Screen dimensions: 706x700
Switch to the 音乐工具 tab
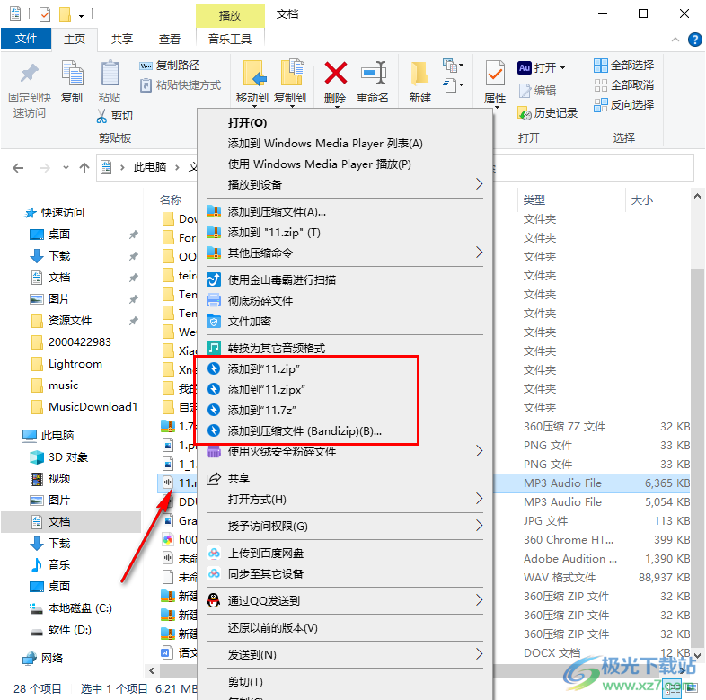(230, 40)
